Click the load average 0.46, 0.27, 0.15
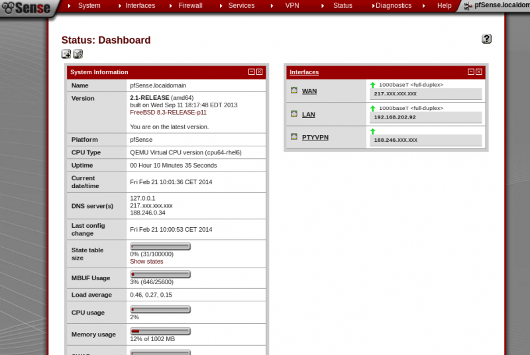This screenshot has height=355, width=530. click(x=151, y=295)
